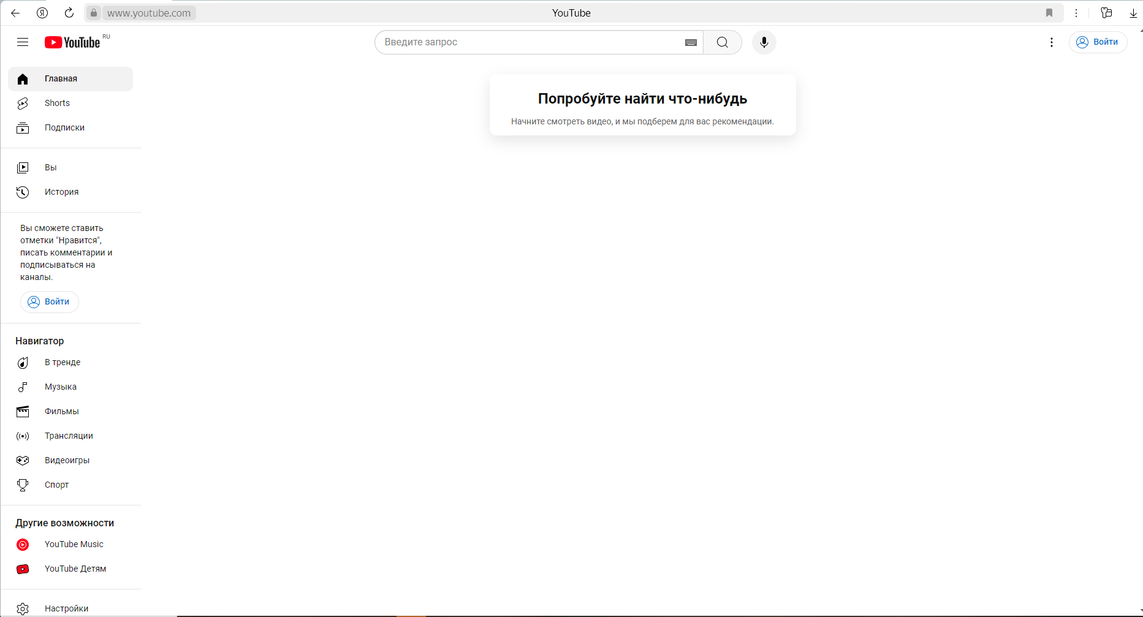Image resolution: width=1143 pixels, height=617 pixels.
Task: Open the browser's three-dot menu
Action: (1076, 13)
